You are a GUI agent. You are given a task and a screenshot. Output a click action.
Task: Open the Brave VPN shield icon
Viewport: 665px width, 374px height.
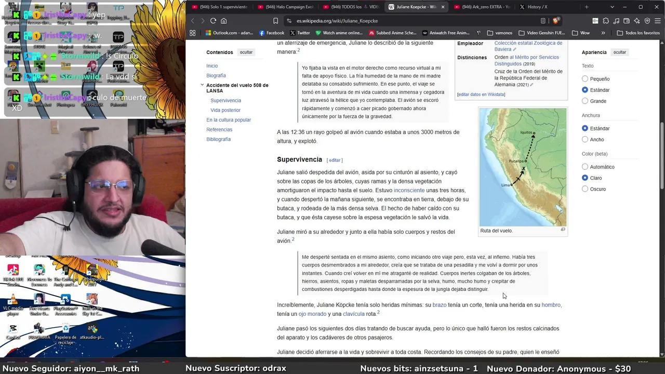coord(647,21)
